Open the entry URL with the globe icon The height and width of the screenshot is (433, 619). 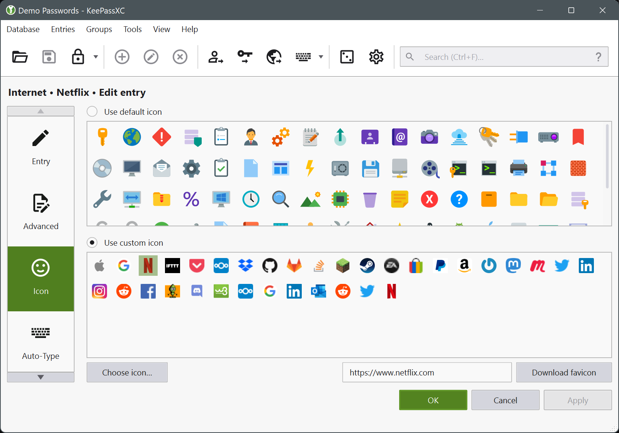coord(274,57)
